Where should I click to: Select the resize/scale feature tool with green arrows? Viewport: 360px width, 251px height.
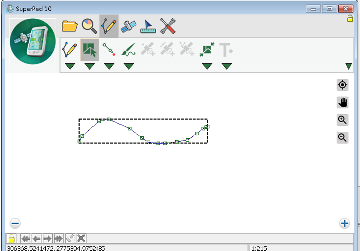(x=207, y=50)
